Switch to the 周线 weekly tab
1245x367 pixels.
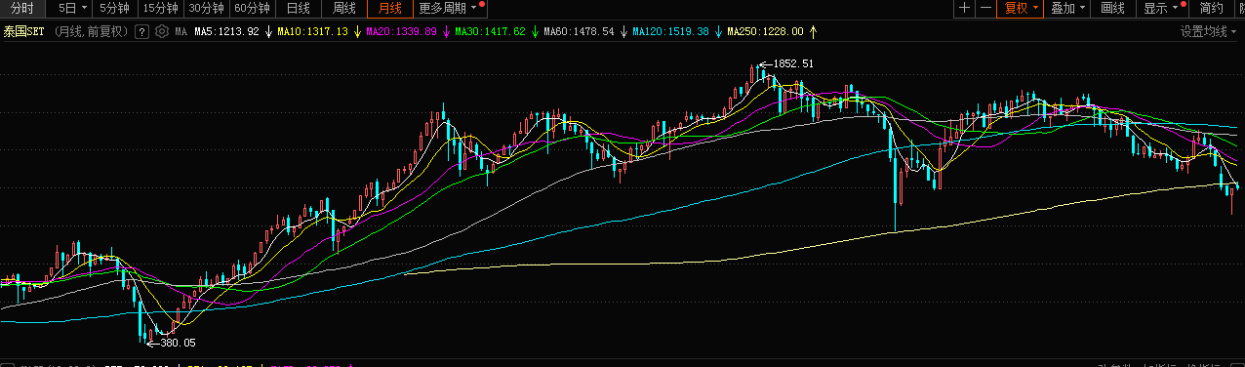(x=344, y=8)
